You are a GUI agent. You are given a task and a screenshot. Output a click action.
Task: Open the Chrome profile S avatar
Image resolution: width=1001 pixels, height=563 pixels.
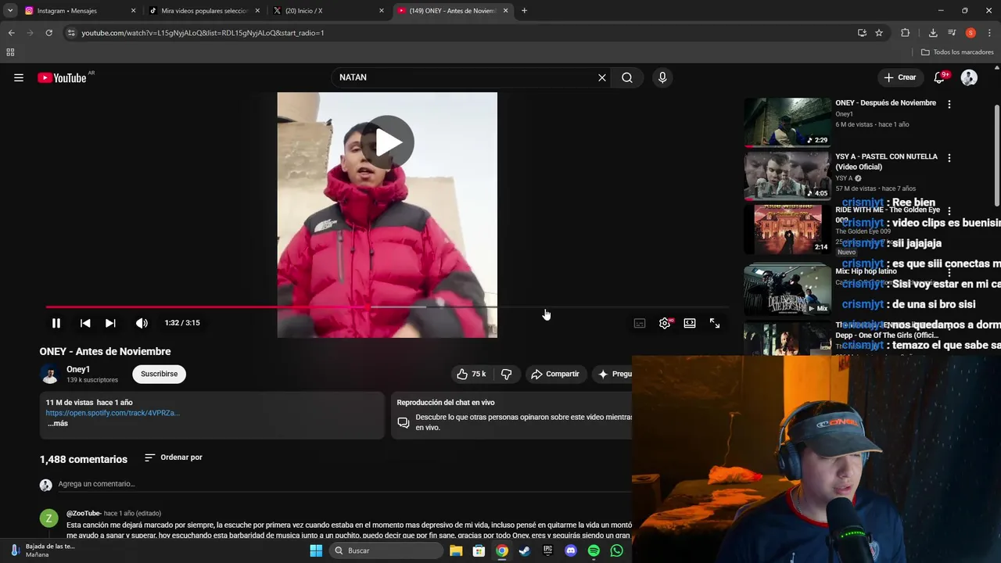click(971, 33)
